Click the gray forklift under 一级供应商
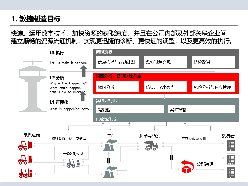 [x=73, y=163]
